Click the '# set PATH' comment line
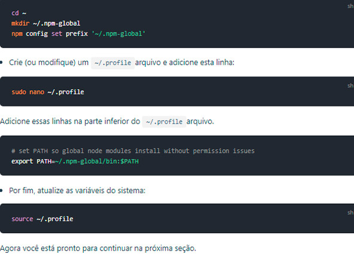The width and height of the screenshot is (354, 257). pos(133,151)
